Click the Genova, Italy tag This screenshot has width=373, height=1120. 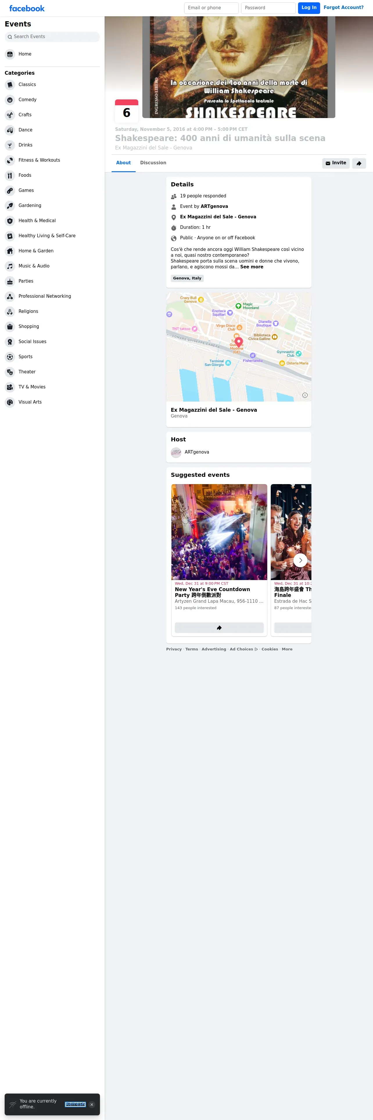point(187,278)
